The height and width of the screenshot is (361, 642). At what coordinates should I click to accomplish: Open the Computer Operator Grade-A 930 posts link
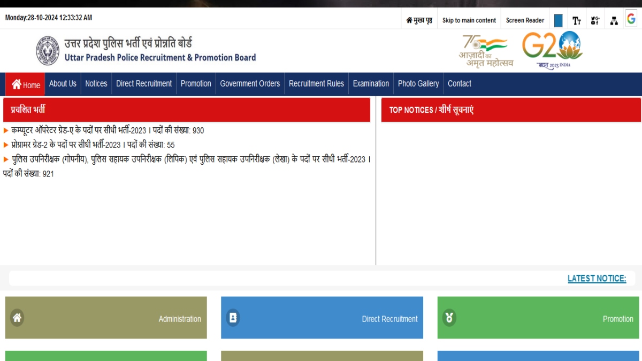[107, 130]
